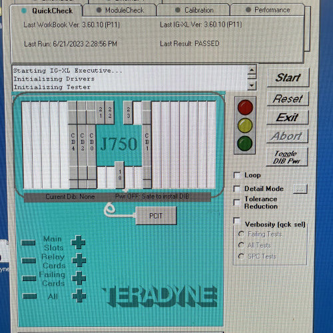
Task: Open the Detail Mode options ellipsis button
Action: (300, 189)
